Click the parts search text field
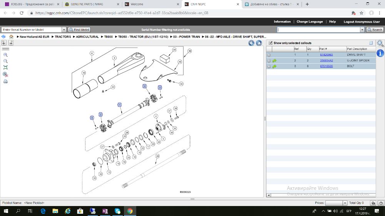 (x=318, y=30)
